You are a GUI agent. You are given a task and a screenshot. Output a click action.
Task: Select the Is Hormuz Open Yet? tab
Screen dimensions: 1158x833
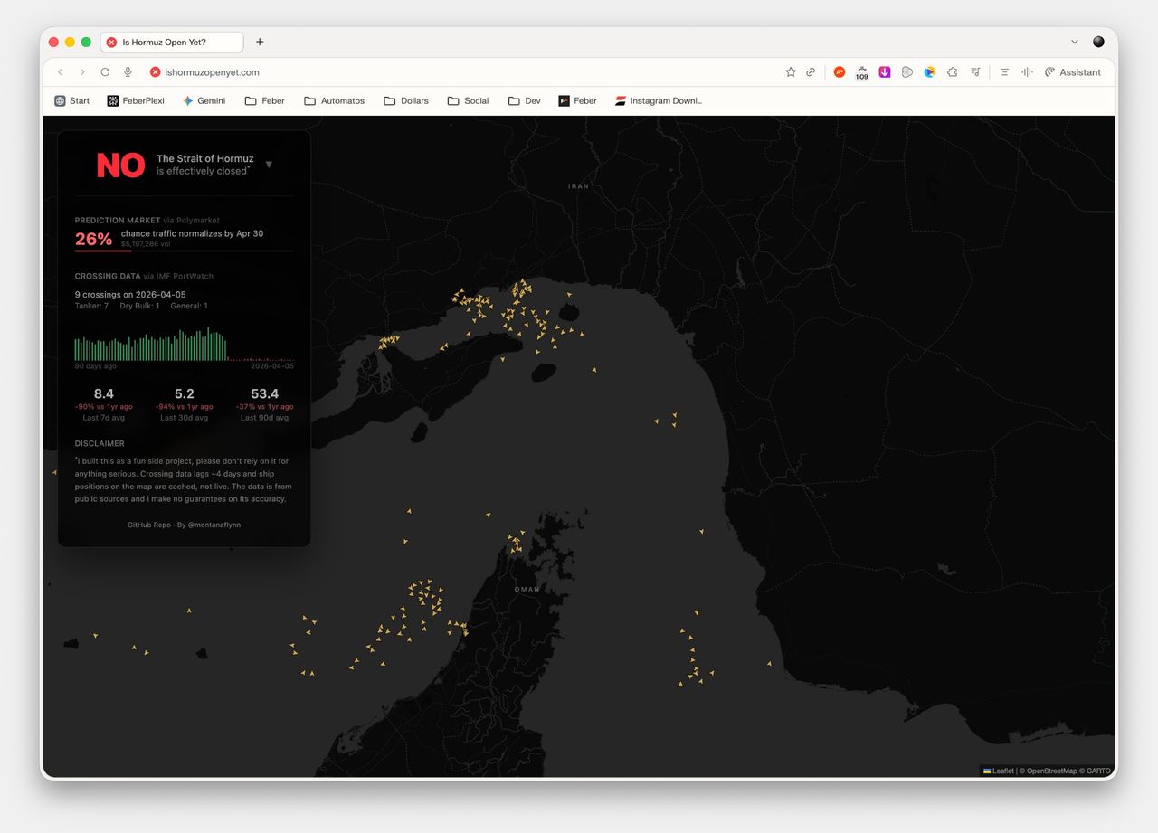point(172,43)
